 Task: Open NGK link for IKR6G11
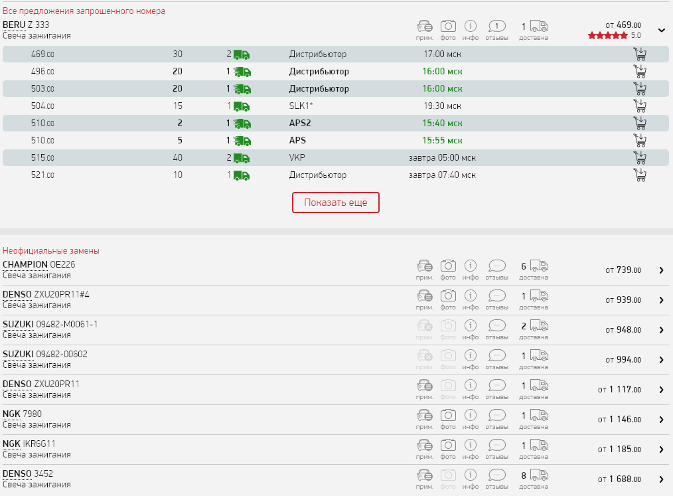coord(11,444)
